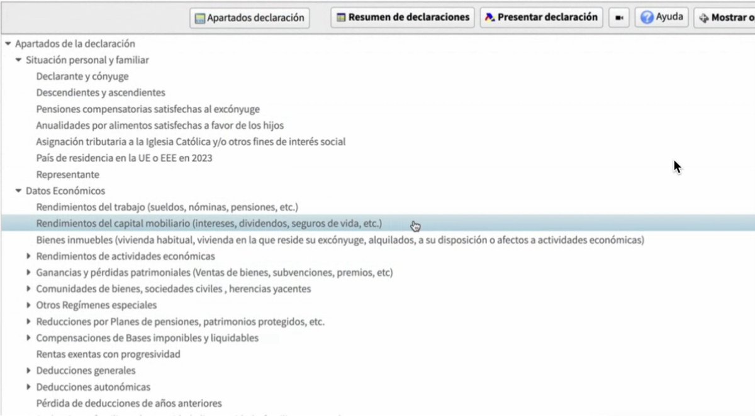
Task: Open Anualidades por alimentos a favor de hijos
Action: 160,126
